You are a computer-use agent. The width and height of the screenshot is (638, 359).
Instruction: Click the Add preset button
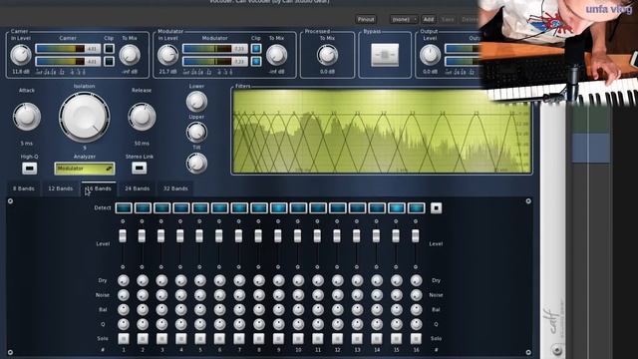click(428, 19)
